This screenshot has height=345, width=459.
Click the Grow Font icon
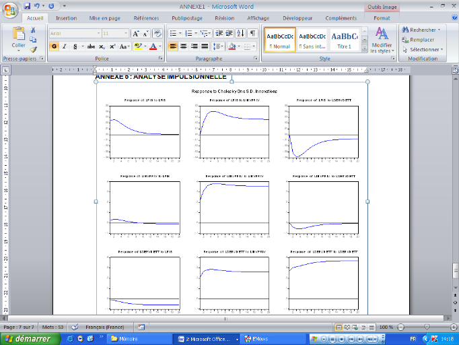(136, 33)
